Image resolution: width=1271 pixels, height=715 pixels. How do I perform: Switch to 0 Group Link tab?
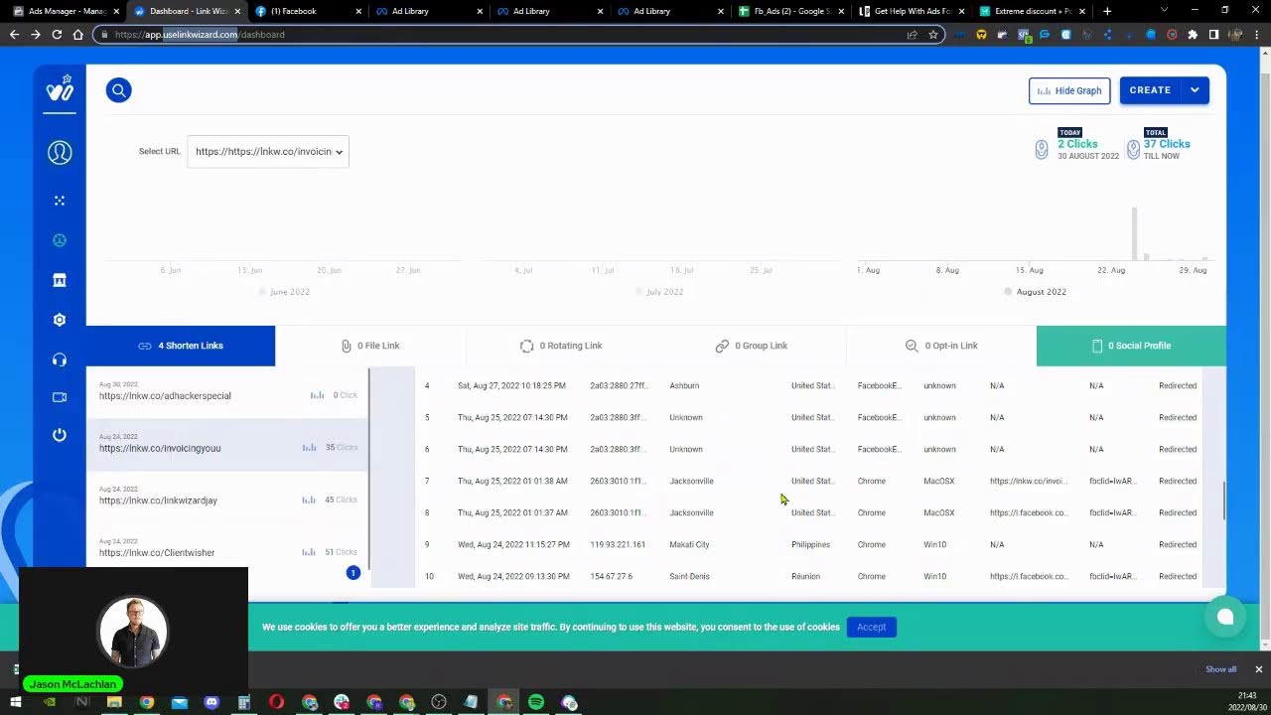tap(752, 346)
